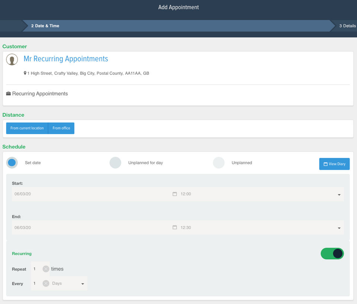This screenshot has width=357, height=304.
Task: Select the Unplanned for day option
Action: point(115,163)
